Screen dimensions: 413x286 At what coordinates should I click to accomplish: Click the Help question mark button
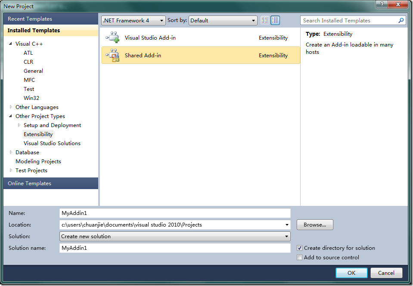(x=382, y=4)
